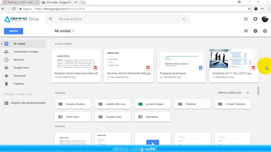Select the Etech Peru shared folder
Screen dimensions: 271x152
(x=73, y=117)
